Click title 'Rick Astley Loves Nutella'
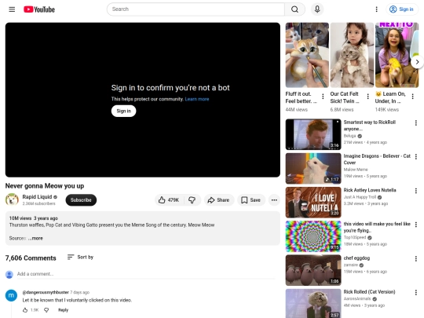The width and height of the screenshot is (424, 318). [370, 190]
